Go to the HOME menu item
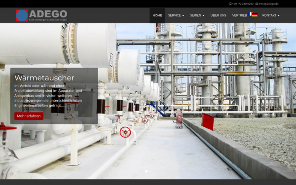Image resolution: width=296 pixels, height=185 pixels. 157,15
